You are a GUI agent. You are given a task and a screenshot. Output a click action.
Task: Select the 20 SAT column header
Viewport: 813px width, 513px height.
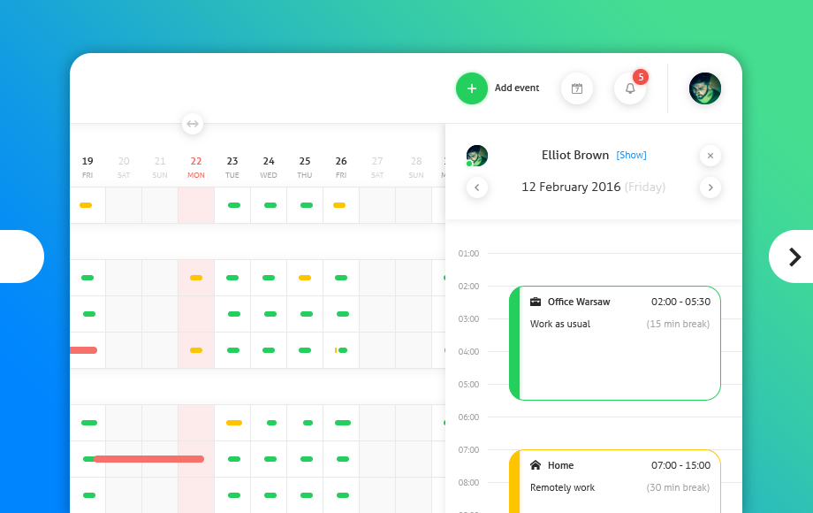[x=124, y=167]
